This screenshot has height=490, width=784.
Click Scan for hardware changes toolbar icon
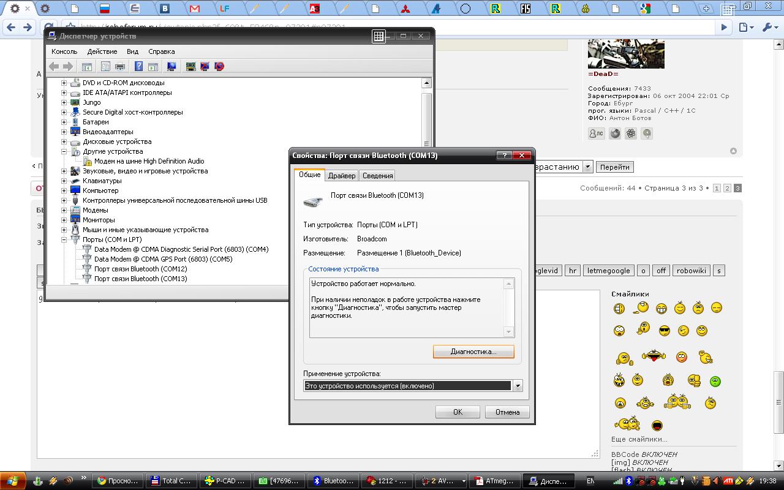click(171, 66)
